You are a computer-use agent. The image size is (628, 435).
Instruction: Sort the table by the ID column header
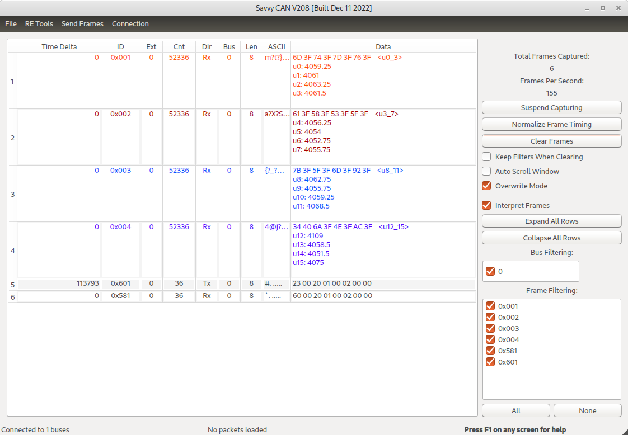click(x=120, y=46)
